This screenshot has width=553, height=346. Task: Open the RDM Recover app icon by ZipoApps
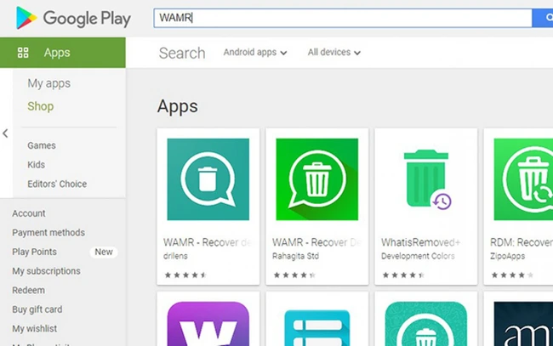coord(523,179)
